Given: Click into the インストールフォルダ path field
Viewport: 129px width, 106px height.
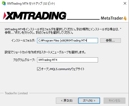Looking at the screenshot, I should [68, 41].
